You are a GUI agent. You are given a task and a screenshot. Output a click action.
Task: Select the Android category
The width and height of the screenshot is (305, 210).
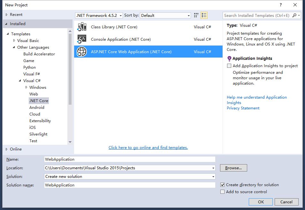coord(37,107)
